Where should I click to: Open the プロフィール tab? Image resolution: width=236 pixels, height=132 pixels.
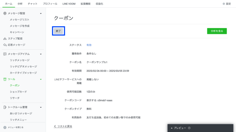point(50,4)
